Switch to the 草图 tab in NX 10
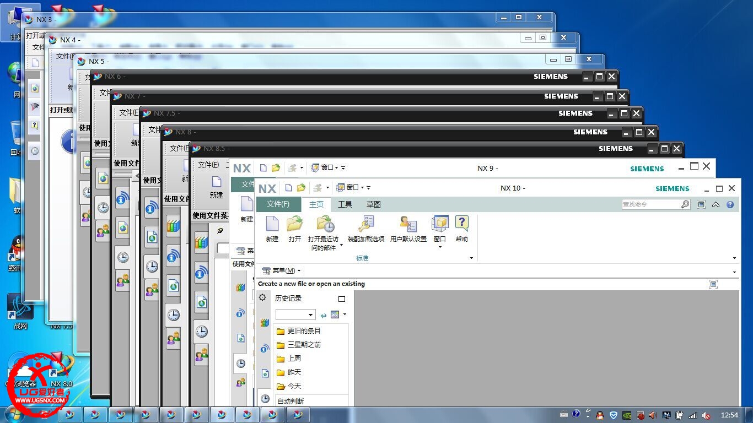 [x=374, y=204]
